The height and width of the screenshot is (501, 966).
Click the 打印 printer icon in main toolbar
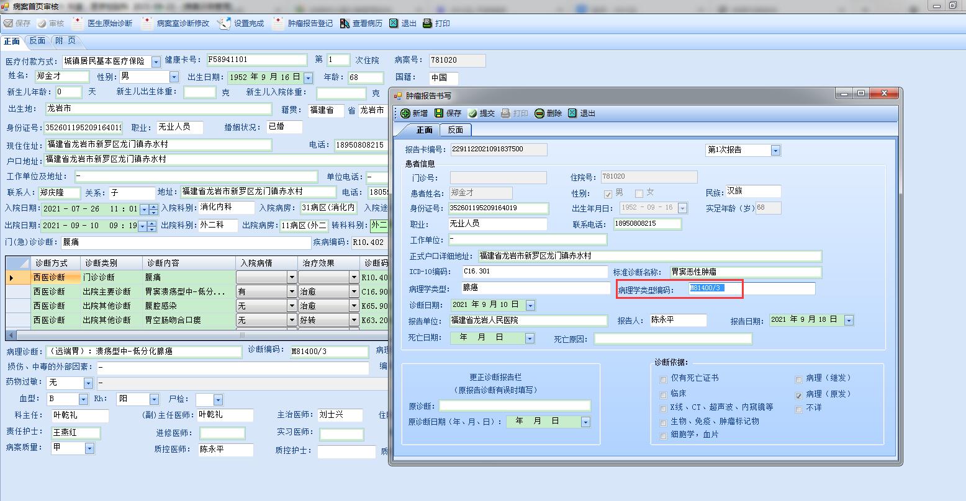tap(427, 24)
